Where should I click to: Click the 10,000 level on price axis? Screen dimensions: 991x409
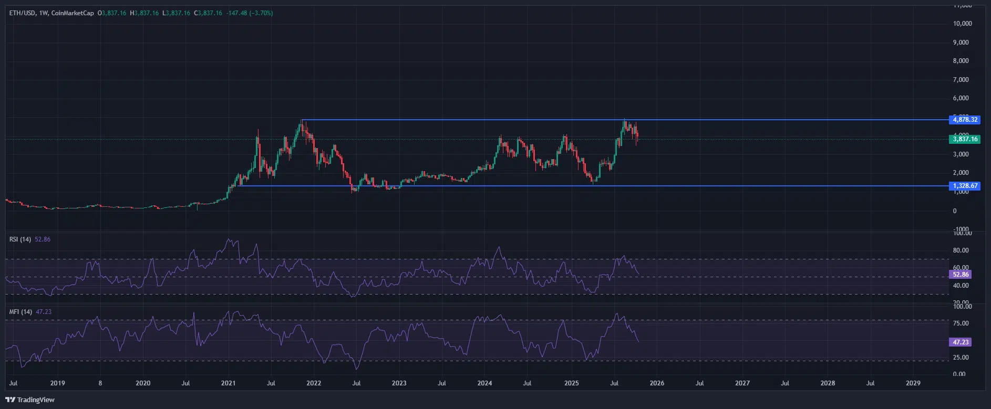pyautogui.click(x=962, y=24)
